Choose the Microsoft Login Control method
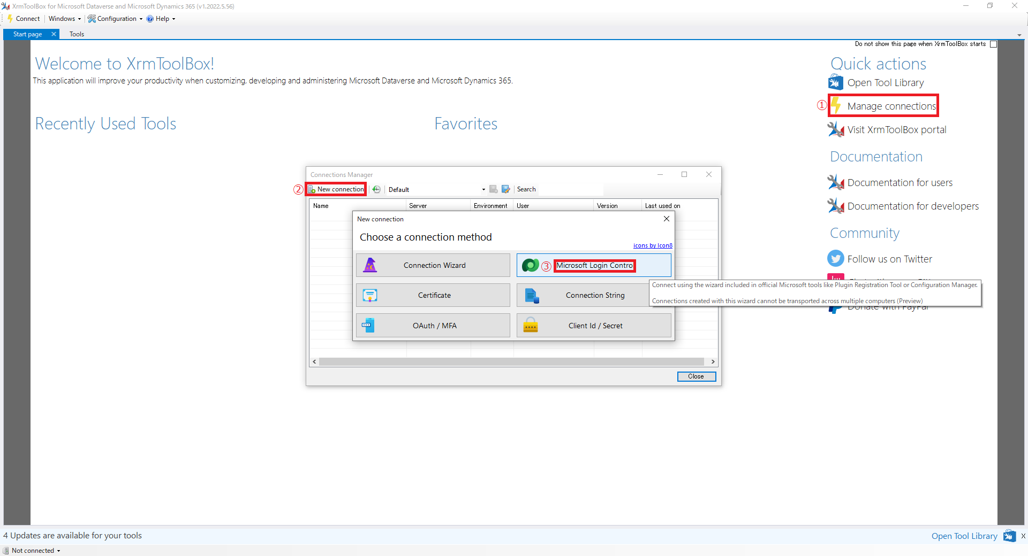This screenshot has height=556, width=1028. click(x=594, y=265)
